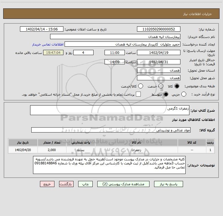Toggle the اسناد خزانه اسلامی payment checkbox

138,94
